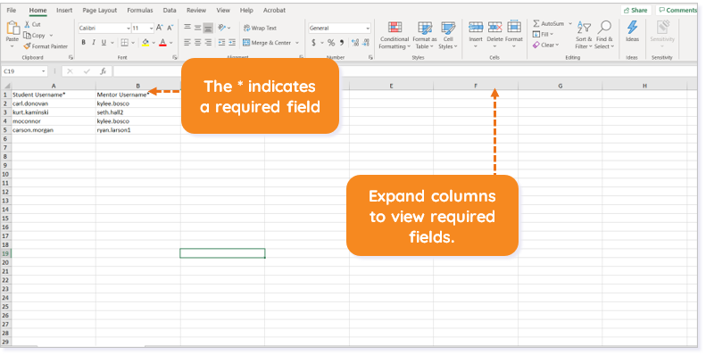706x363 pixels.
Task: Click the Ideas lightning icon
Action: click(x=632, y=27)
